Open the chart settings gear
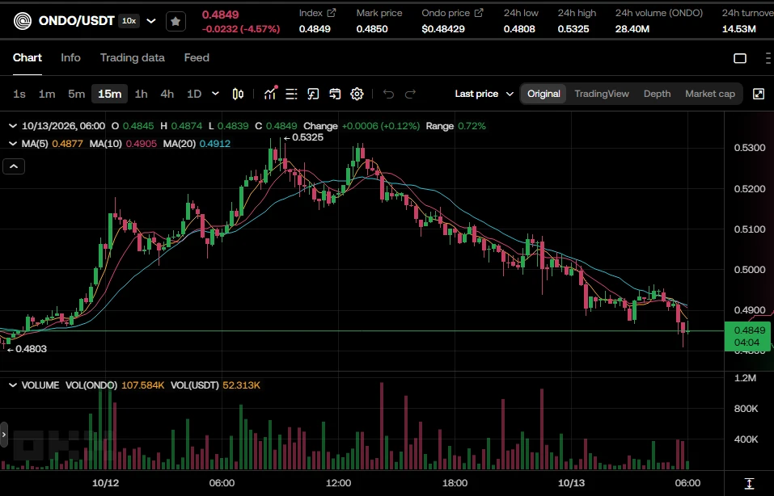Viewport: 774px width, 496px height. [357, 94]
